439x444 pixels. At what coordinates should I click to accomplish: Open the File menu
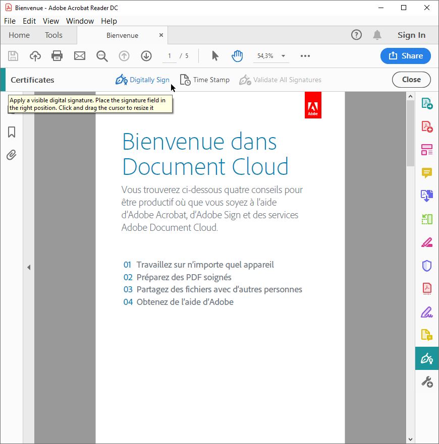(10, 21)
